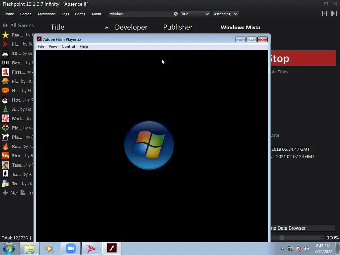Open File Explorer from the taskbar
The image size is (340, 255).
tap(30, 248)
